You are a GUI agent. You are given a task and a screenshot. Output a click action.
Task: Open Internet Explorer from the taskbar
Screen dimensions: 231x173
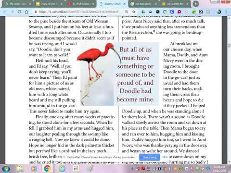62,169
